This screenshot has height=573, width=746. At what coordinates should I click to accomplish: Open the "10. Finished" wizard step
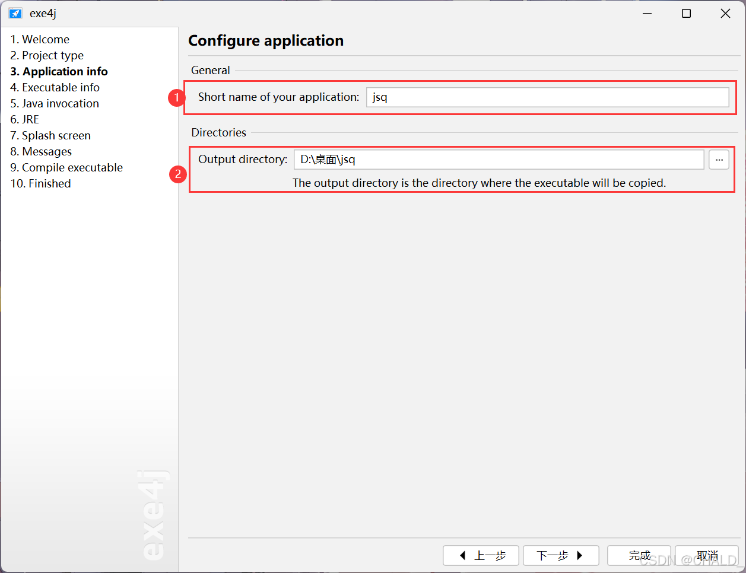tap(40, 183)
